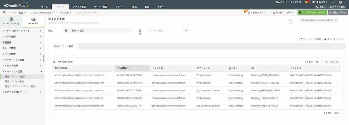Expand 役割管理 in sidebar
This screenshot has height=125, width=349.
[x=22, y=42]
